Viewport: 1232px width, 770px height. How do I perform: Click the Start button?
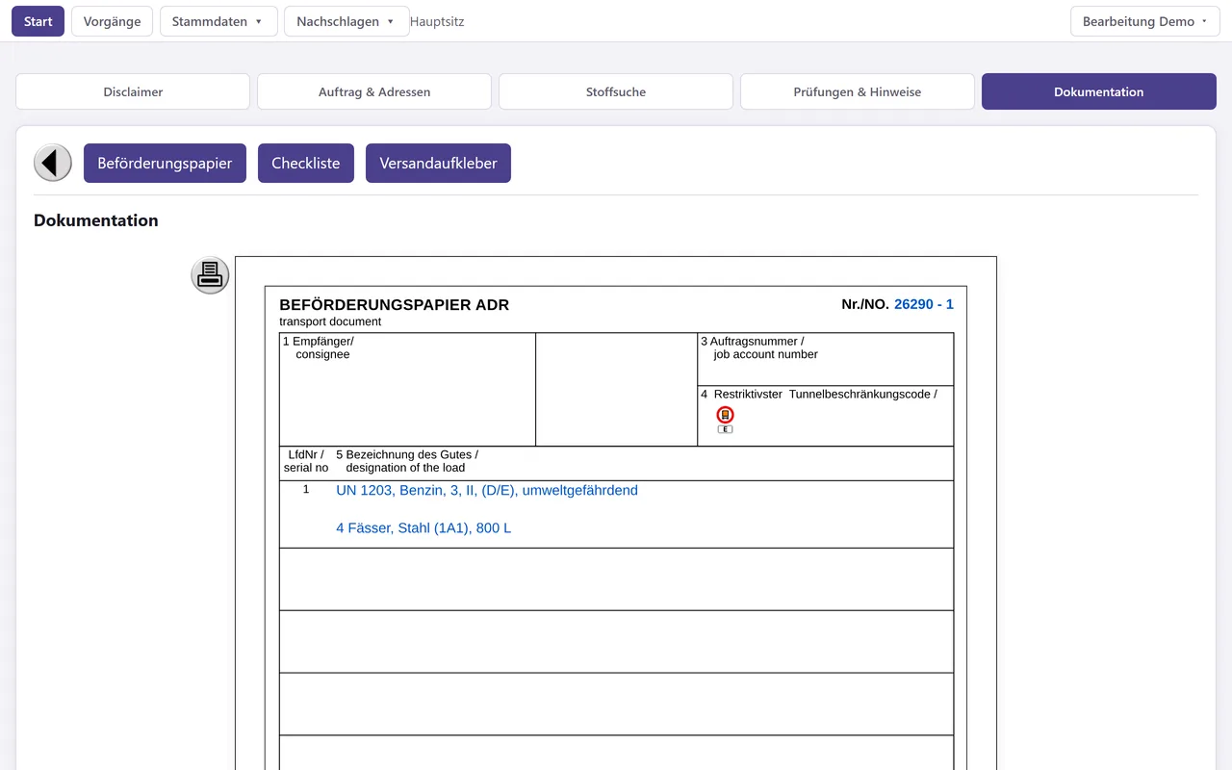pos(38,21)
